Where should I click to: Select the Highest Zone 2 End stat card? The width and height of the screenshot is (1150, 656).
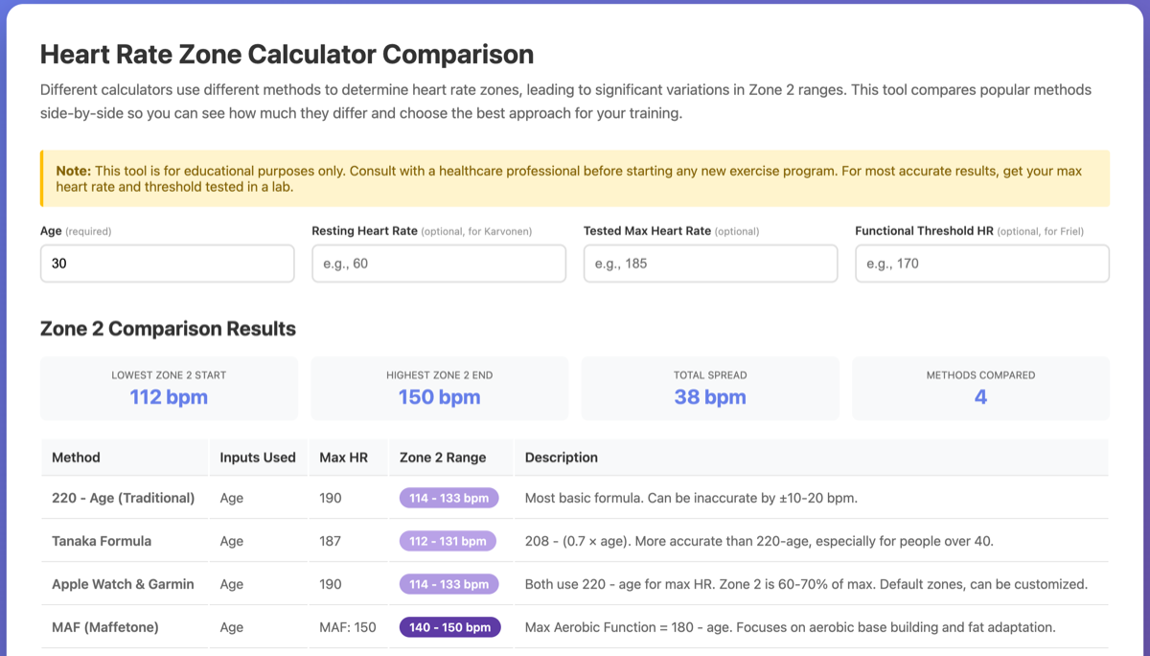pyautogui.click(x=439, y=387)
